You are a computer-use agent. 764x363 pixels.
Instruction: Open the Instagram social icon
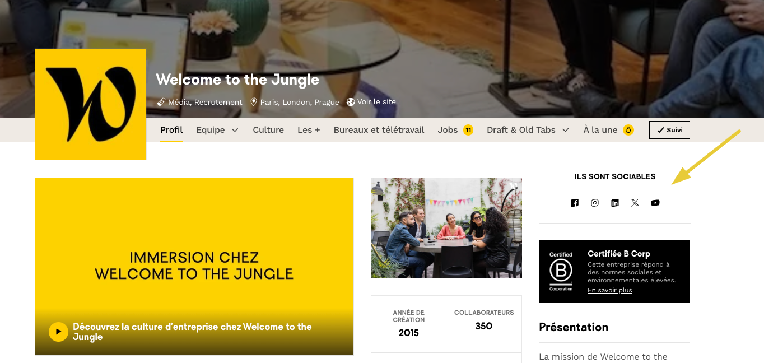[x=595, y=203]
